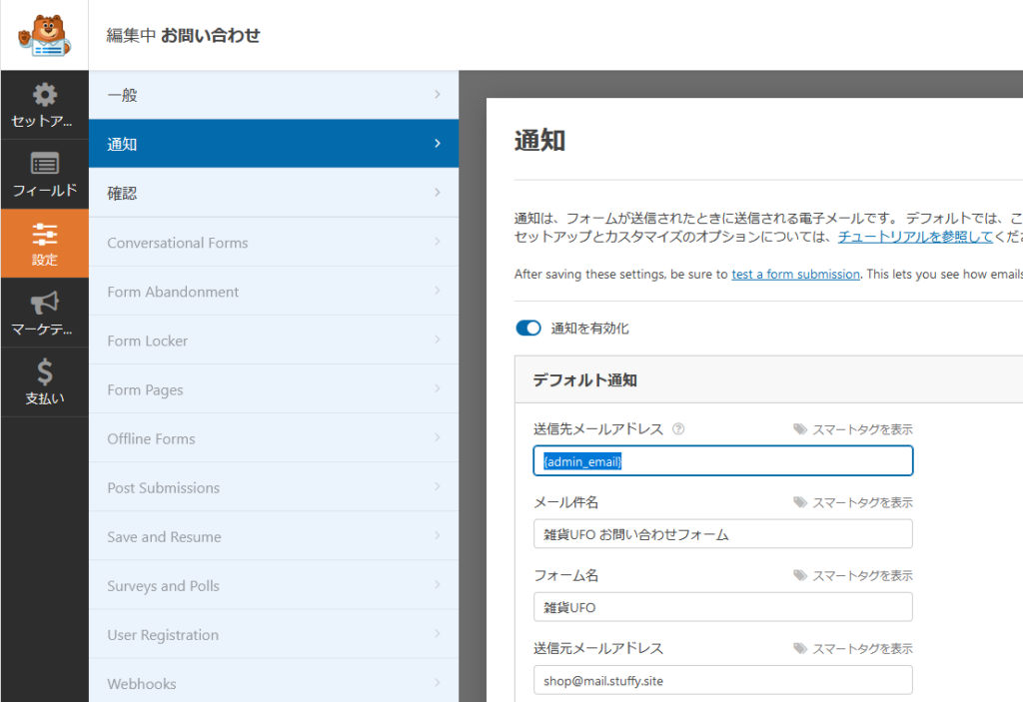Image resolution: width=1023 pixels, height=702 pixels.
Task: Click help icon beside 送信先メールアドレス
Action: pos(678,429)
